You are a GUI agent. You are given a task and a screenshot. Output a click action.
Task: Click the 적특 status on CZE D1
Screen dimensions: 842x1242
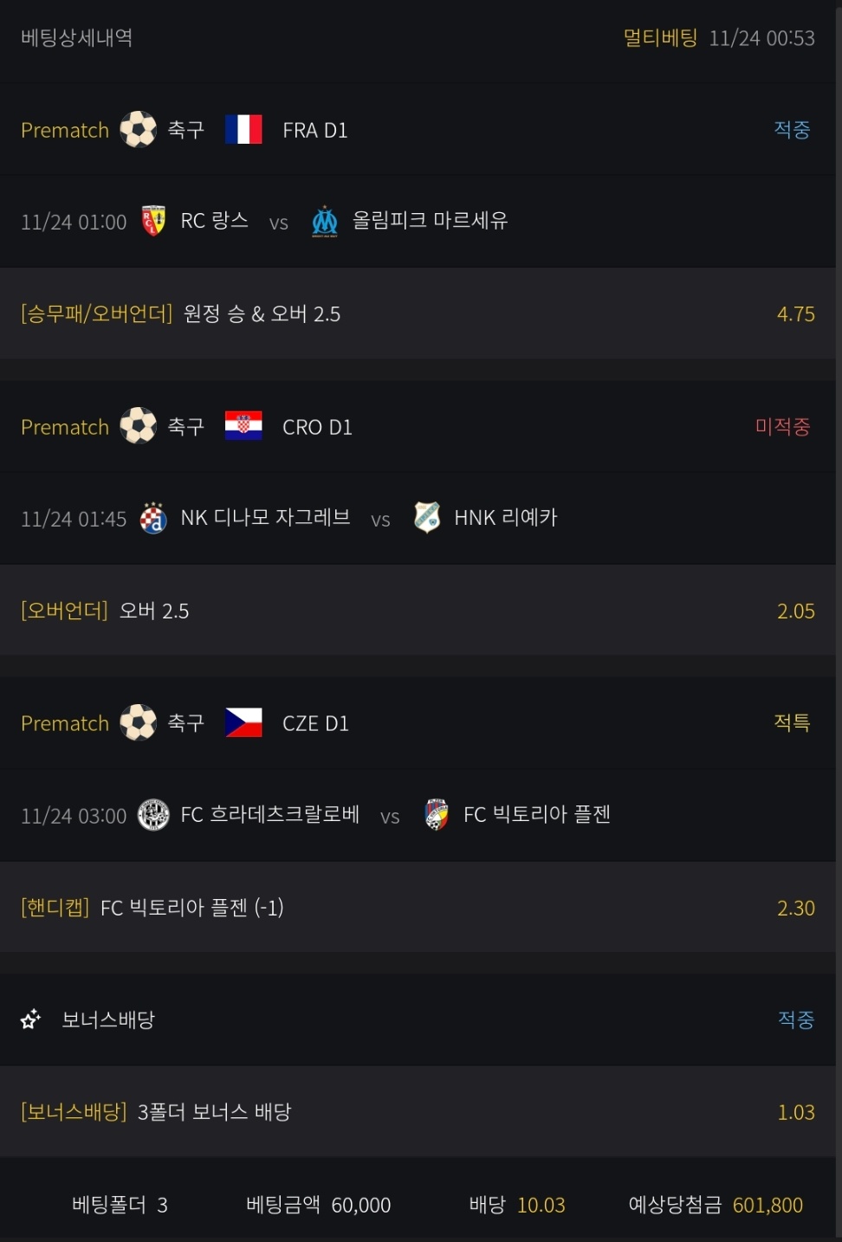point(792,722)
